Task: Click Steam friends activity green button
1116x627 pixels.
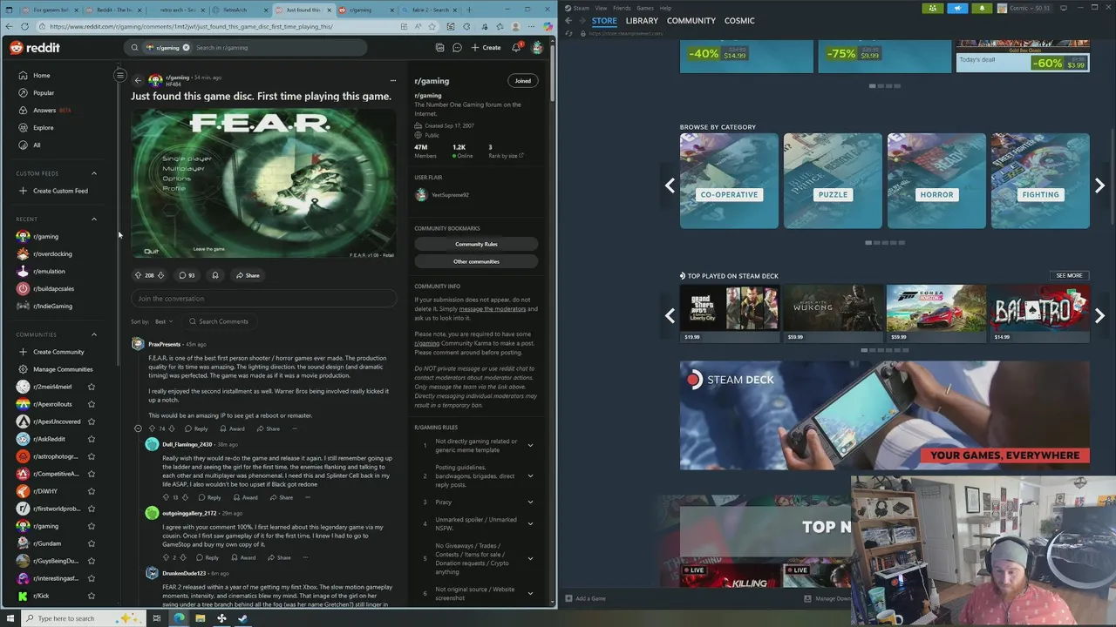Action: (933, 8)
